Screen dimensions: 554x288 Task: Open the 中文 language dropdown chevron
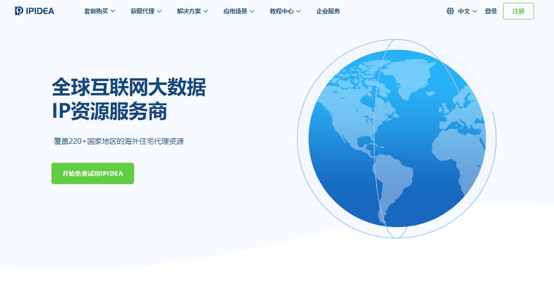click(475, 11)
